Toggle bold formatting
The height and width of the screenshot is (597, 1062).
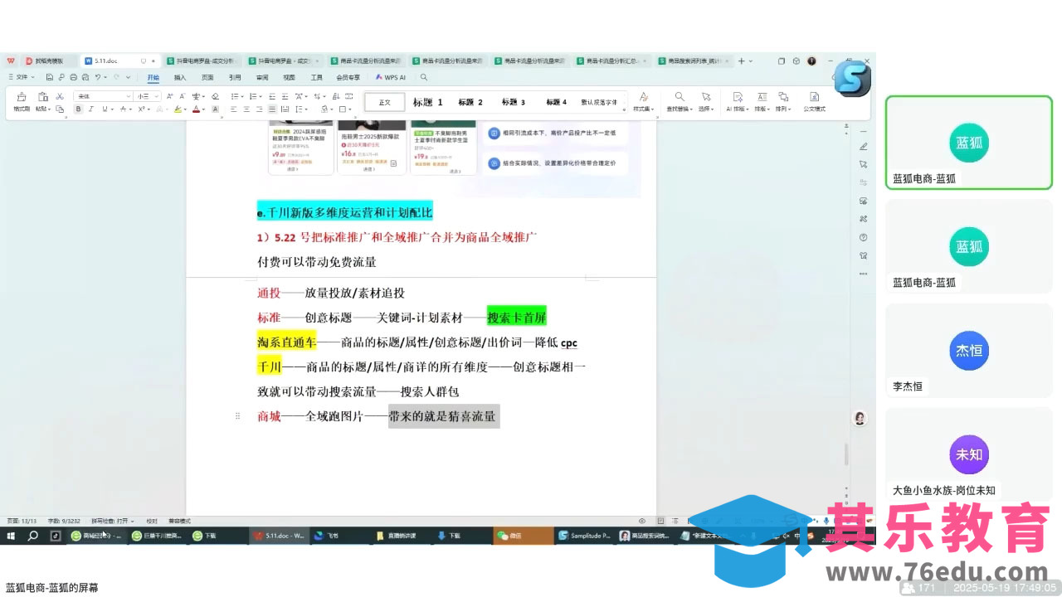[x=78, y=109]
